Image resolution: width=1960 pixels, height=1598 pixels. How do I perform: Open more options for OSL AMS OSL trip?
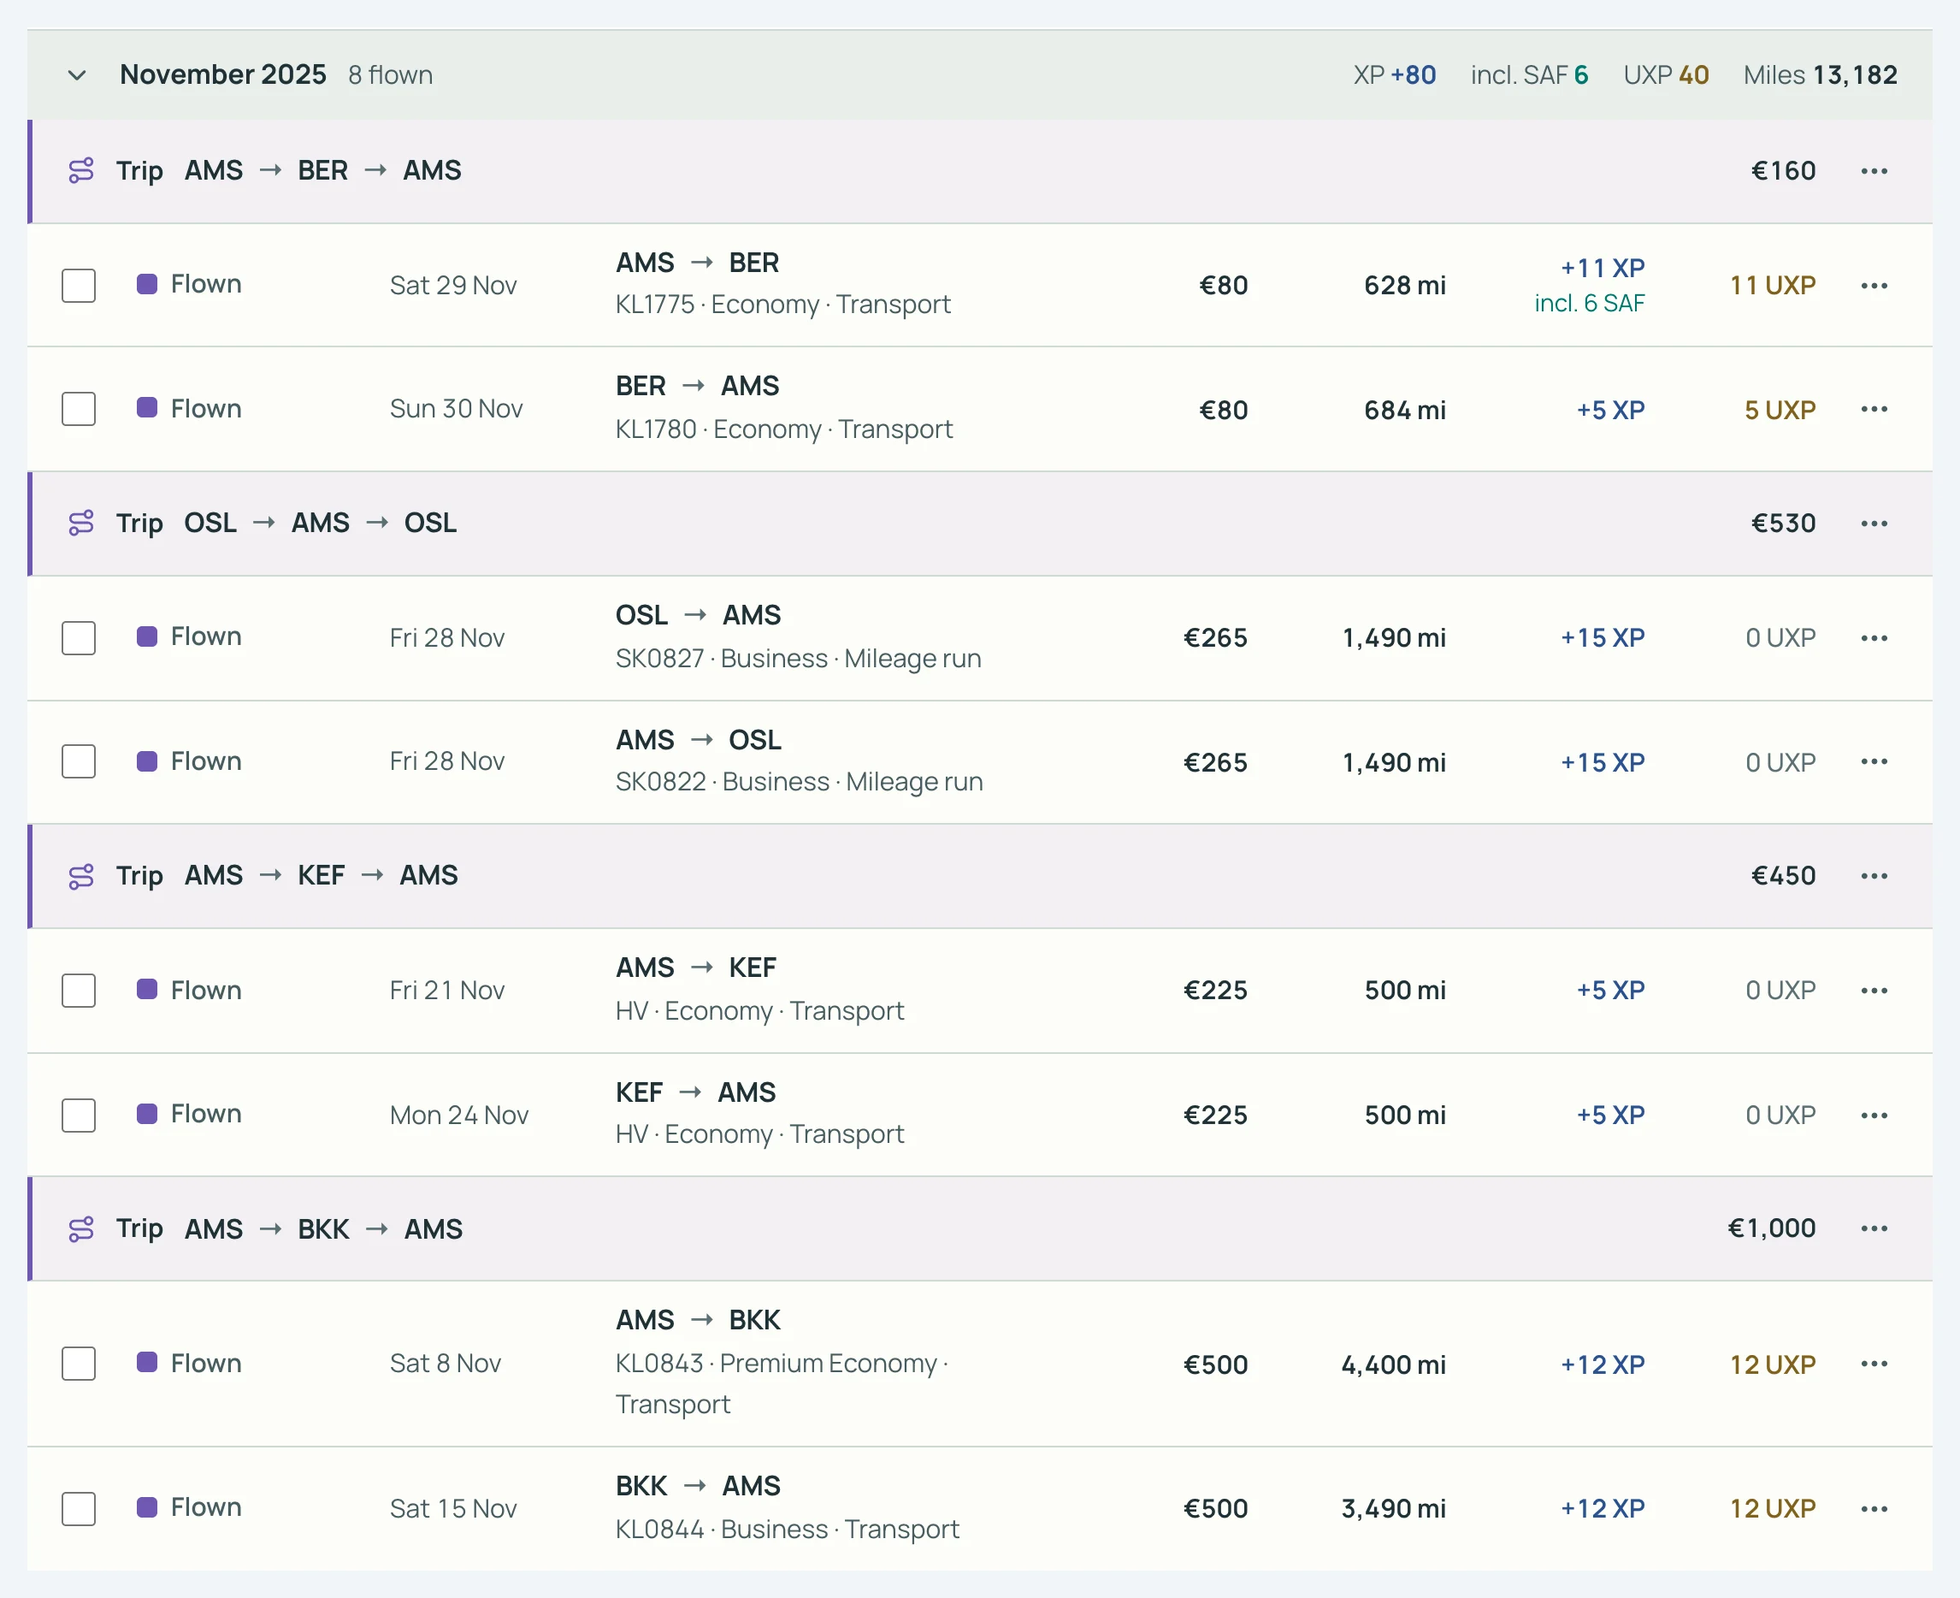pyautogui.click(x=1874, y=524)
